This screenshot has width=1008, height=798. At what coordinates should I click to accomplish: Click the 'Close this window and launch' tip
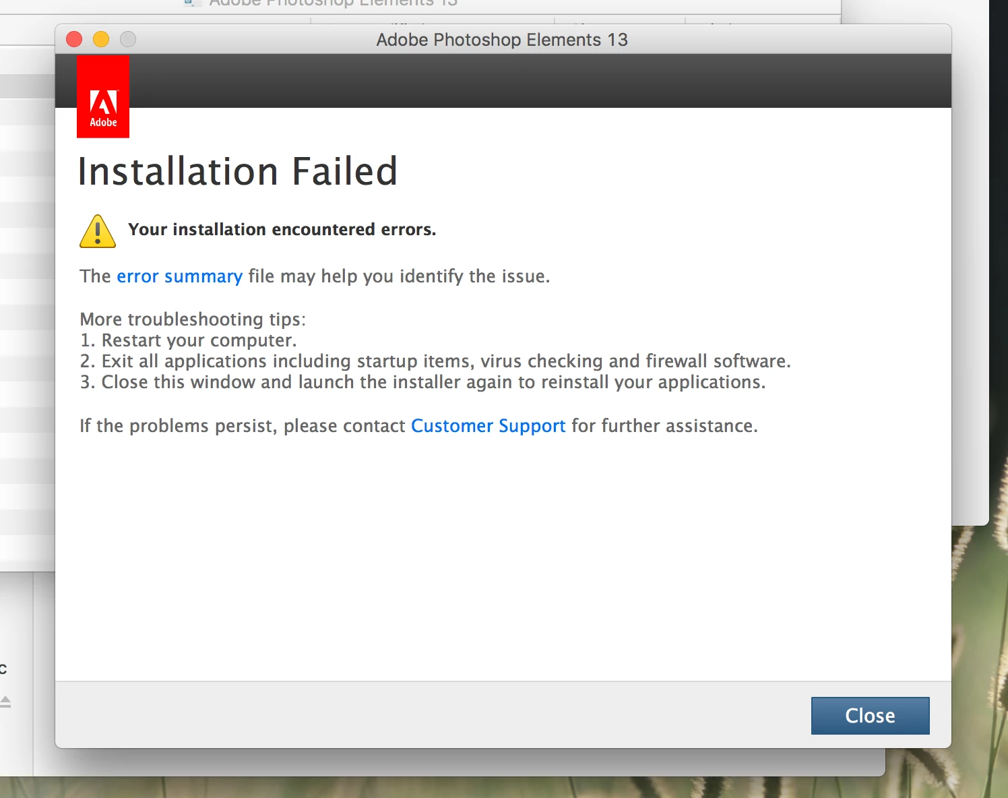tap(423, 382)
